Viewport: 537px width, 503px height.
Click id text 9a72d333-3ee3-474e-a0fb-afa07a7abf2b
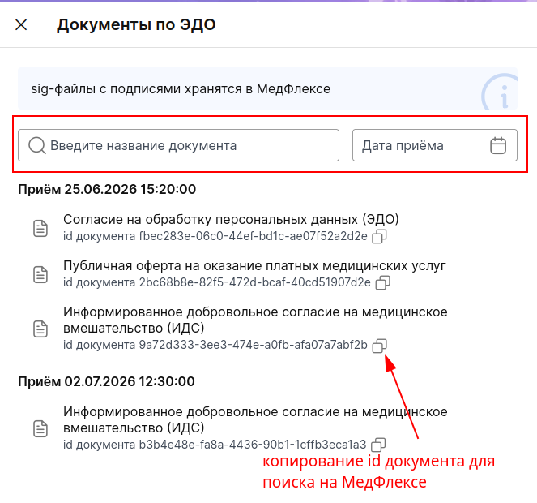[253, 345]
